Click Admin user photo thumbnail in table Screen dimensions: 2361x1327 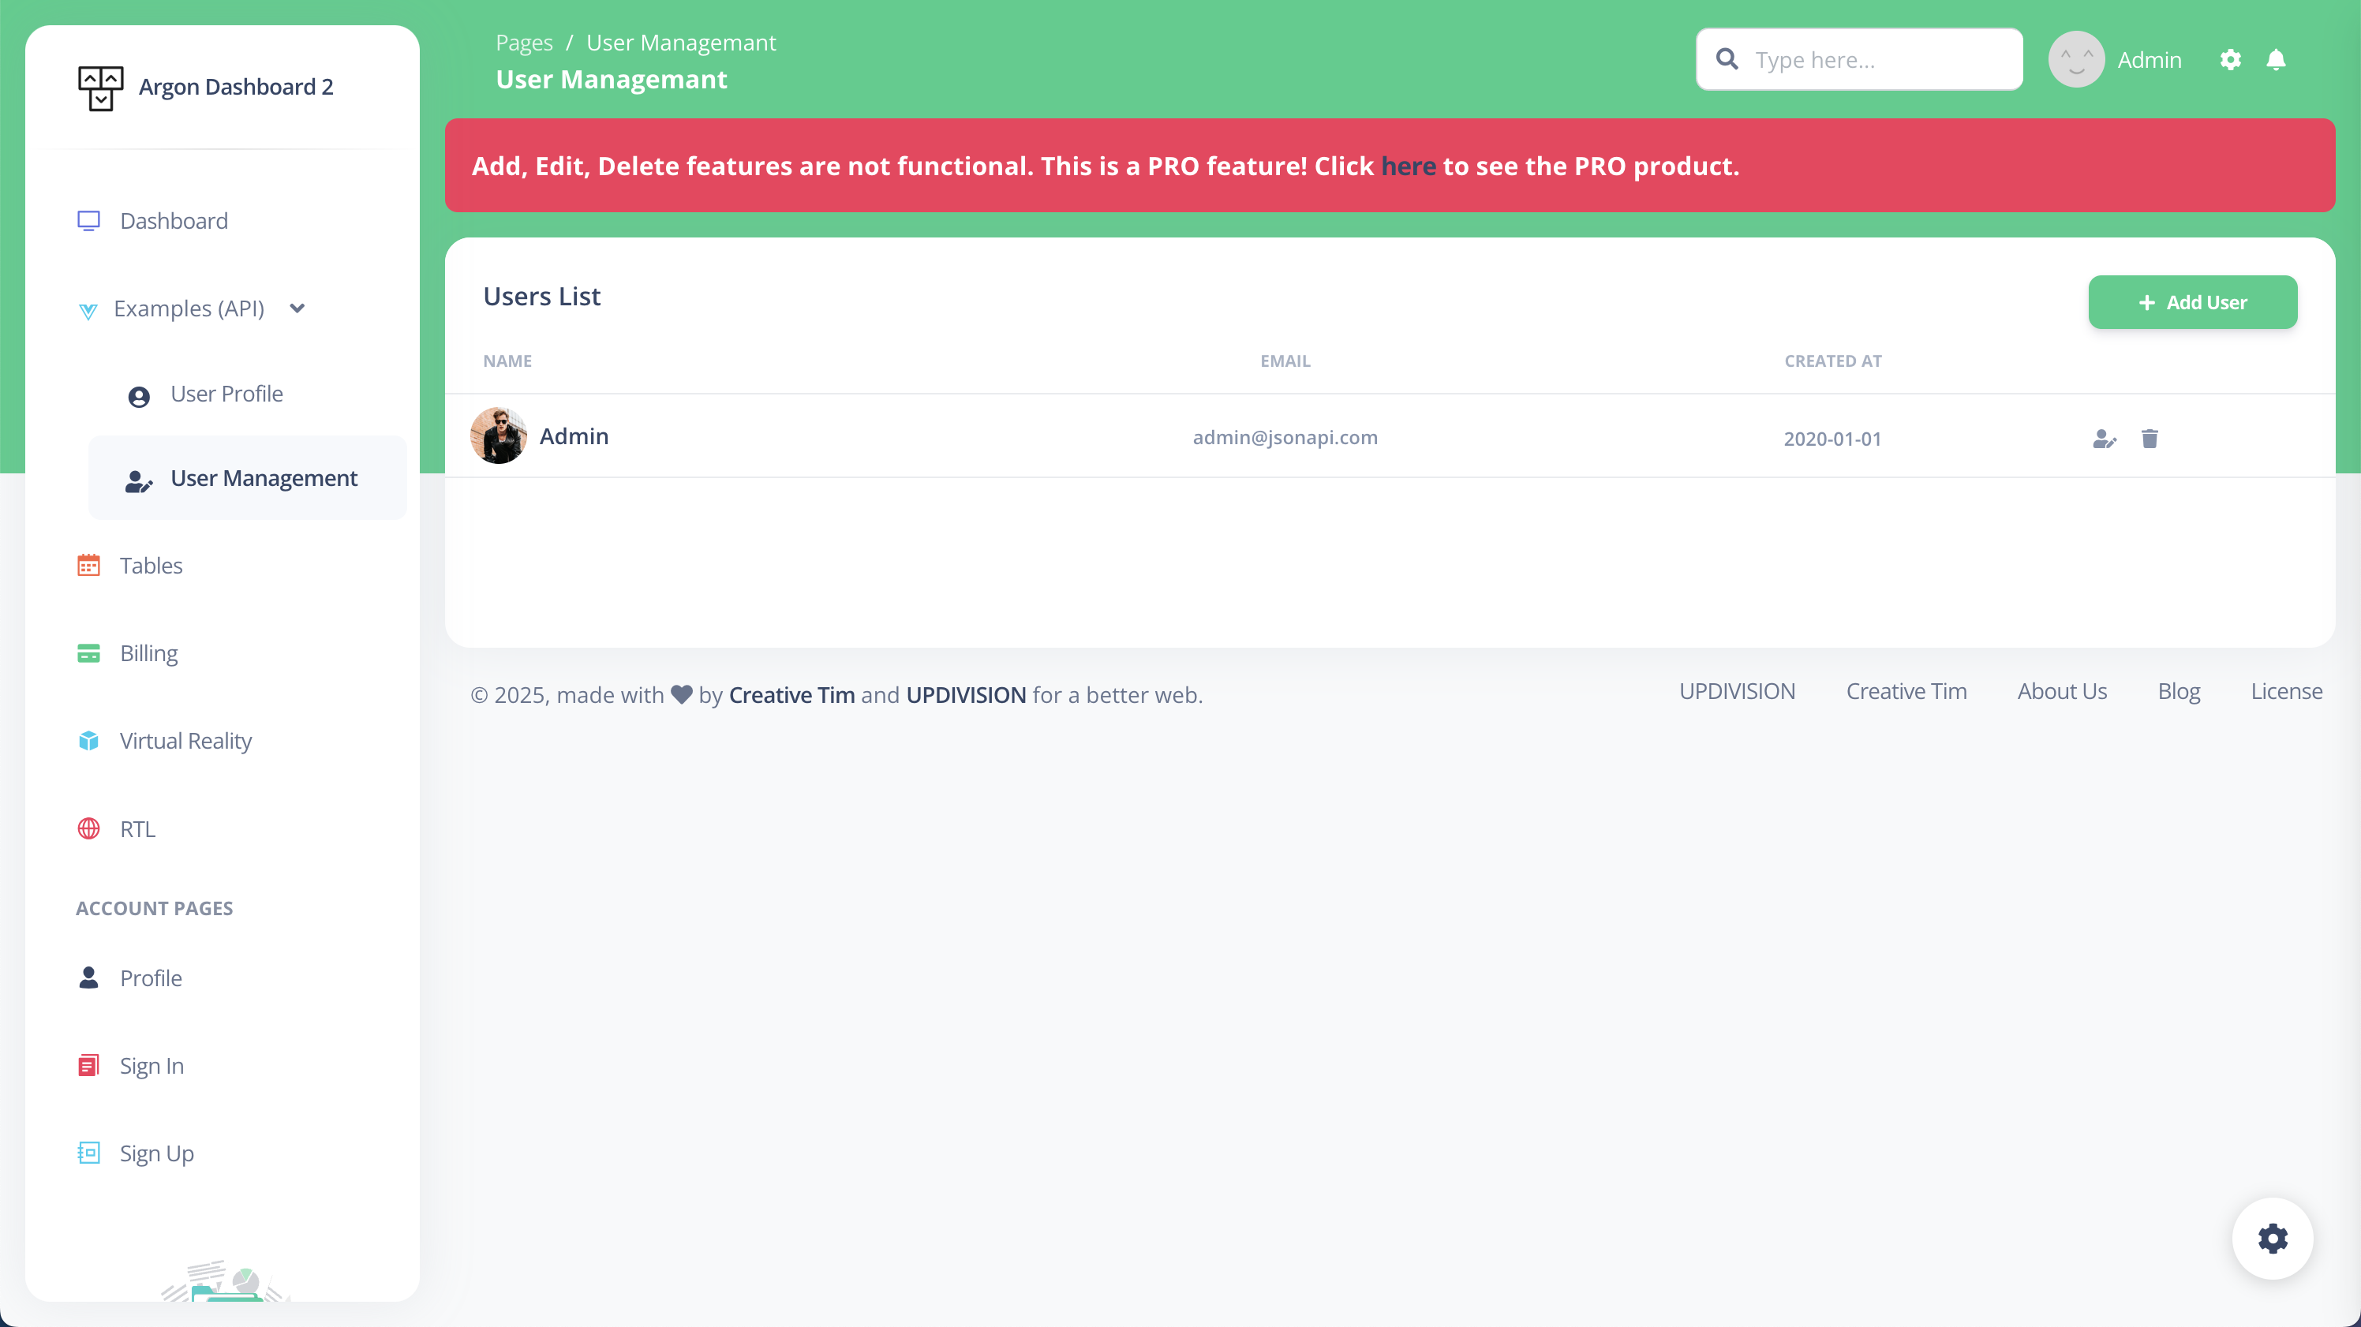(499, 436)
